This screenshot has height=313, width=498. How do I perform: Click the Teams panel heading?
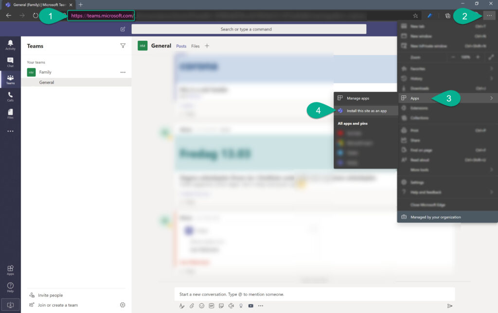click(x=35, y=46)
